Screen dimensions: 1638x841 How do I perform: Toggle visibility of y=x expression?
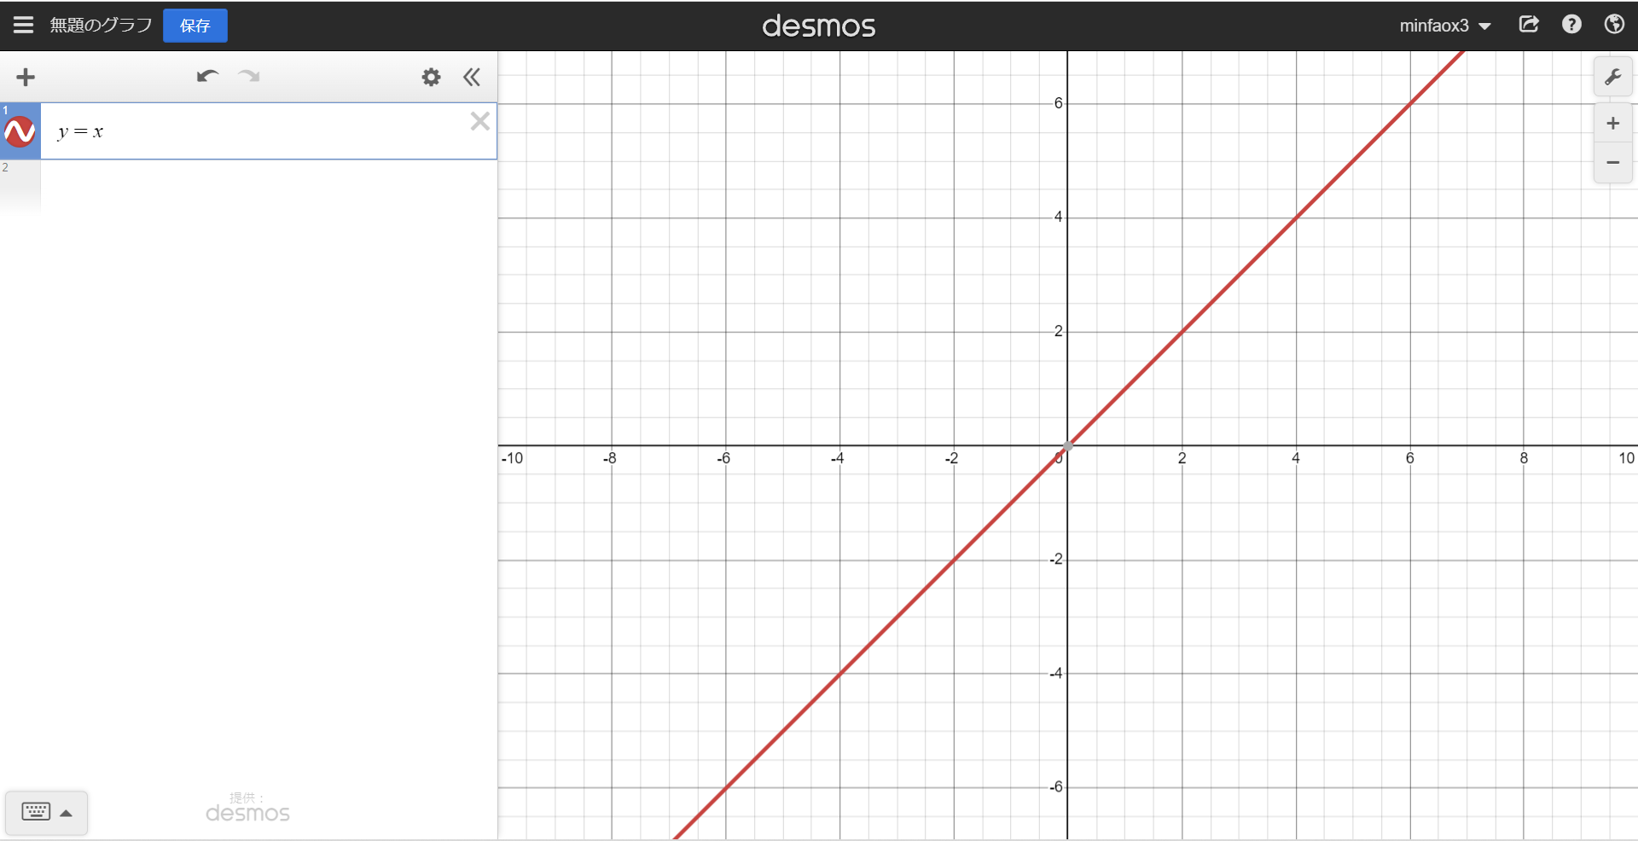coord(20,132)
